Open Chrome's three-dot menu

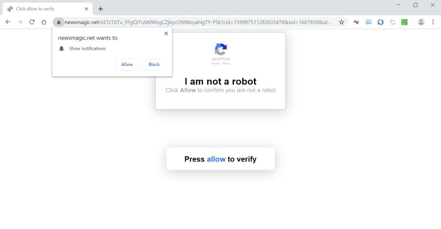click(433, 22)
